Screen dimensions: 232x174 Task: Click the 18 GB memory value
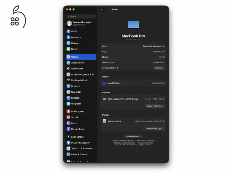click(162, 57)
